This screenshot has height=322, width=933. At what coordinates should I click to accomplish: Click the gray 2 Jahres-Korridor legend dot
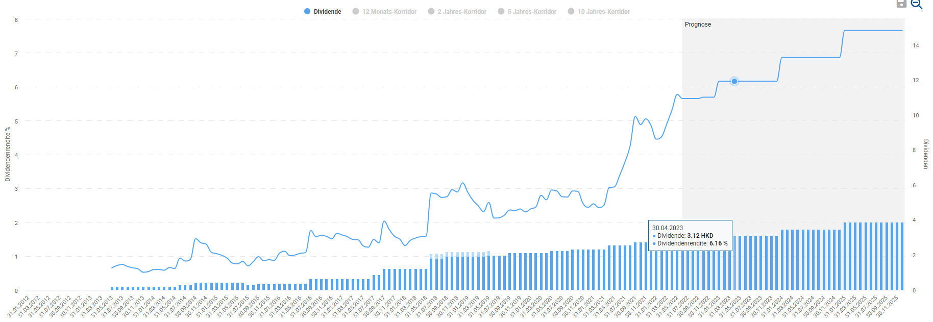[x=431, y=11]
